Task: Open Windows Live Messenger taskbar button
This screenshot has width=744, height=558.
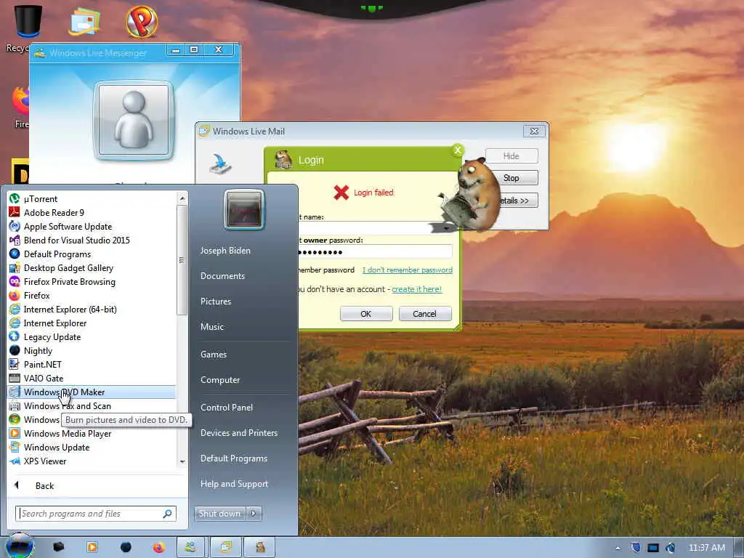Action: click(x=191, y=547)
